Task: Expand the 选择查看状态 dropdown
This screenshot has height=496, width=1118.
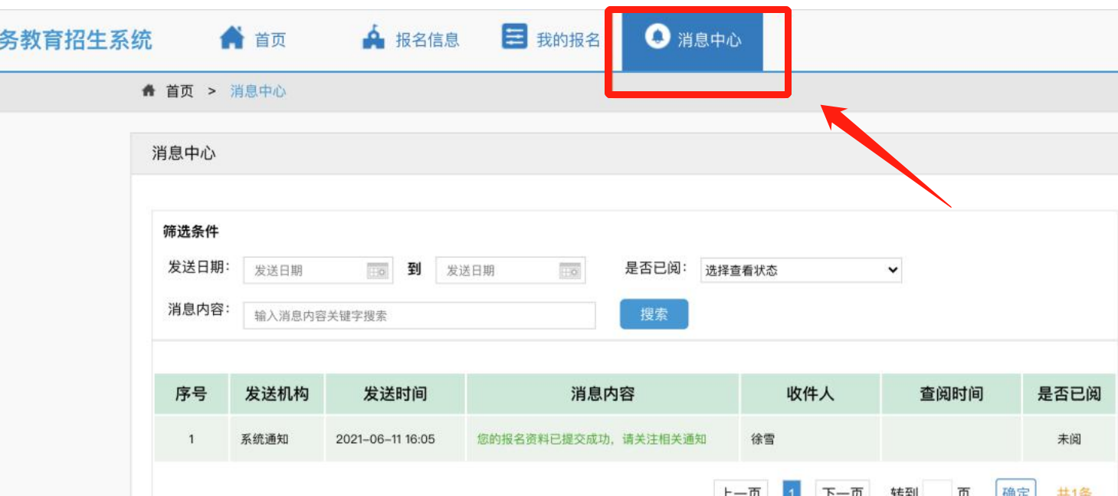Action: (801, 270)
